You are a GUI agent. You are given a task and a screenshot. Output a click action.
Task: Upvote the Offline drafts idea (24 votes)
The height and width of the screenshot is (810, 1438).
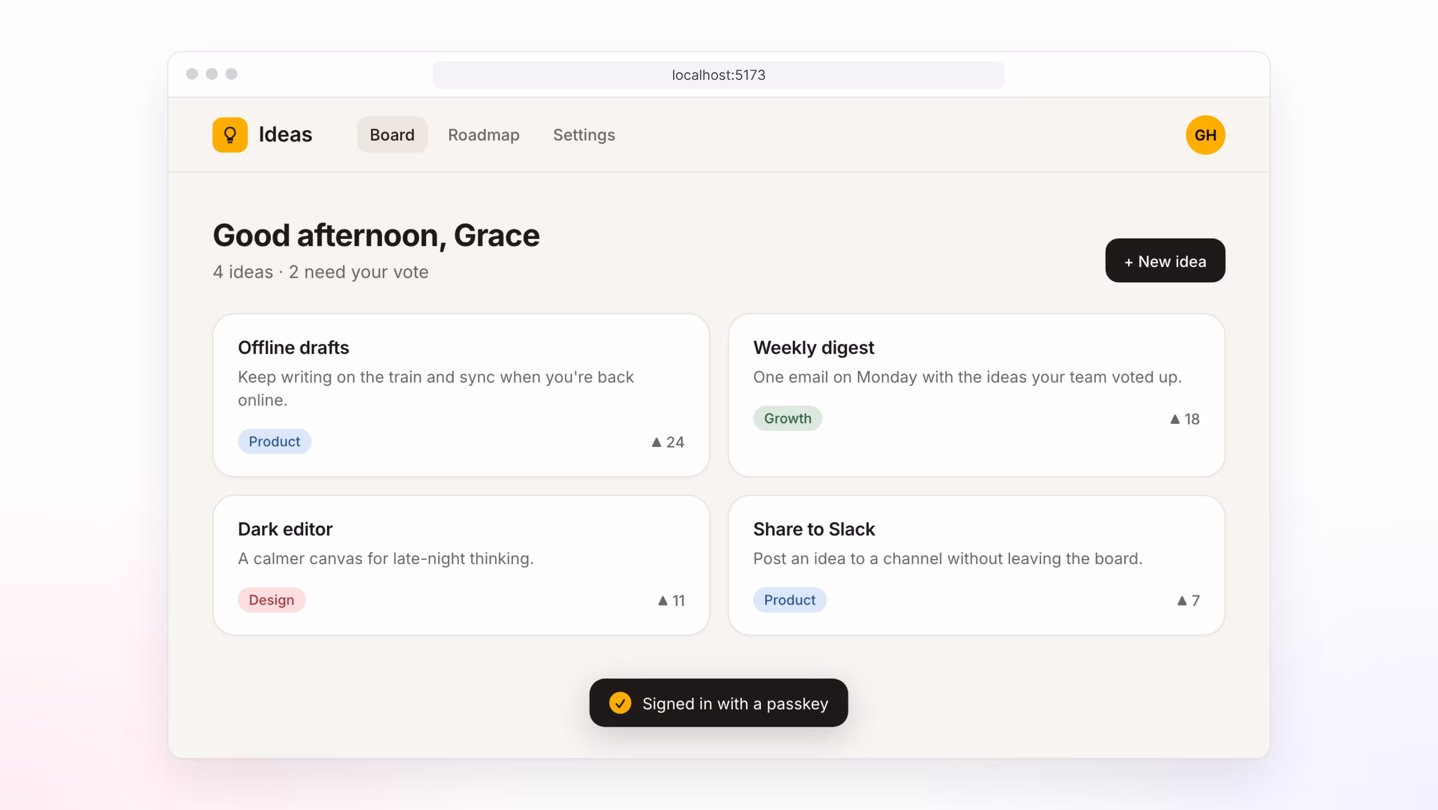(668, 442)
